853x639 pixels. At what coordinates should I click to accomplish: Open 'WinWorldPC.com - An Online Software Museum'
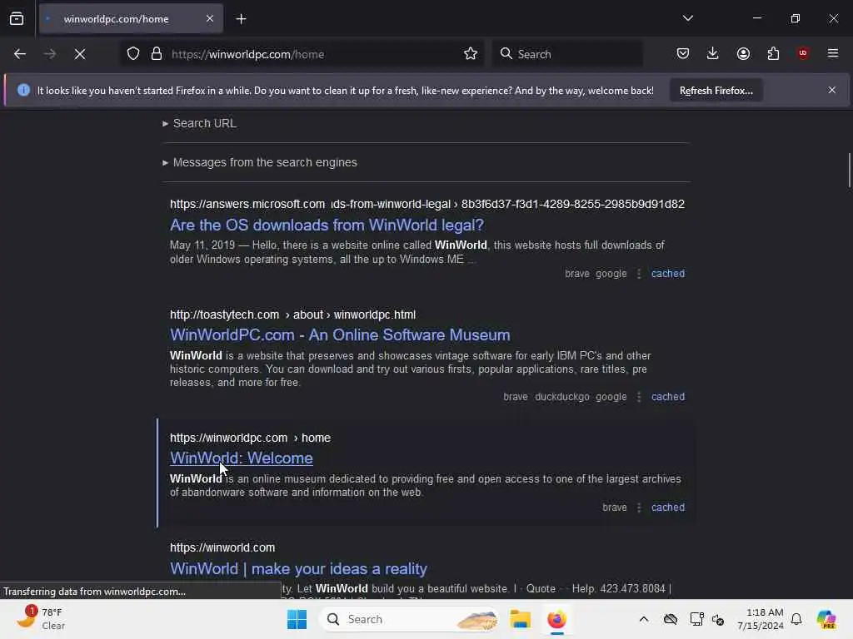point(340,335)
